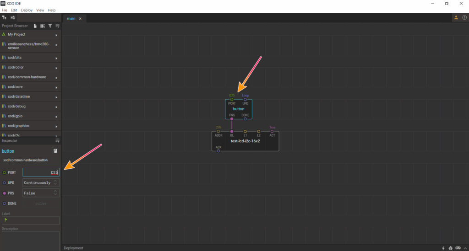Screen dimensions: 469x251
Task: Open the View menu
Action: (x=40, y=10)
